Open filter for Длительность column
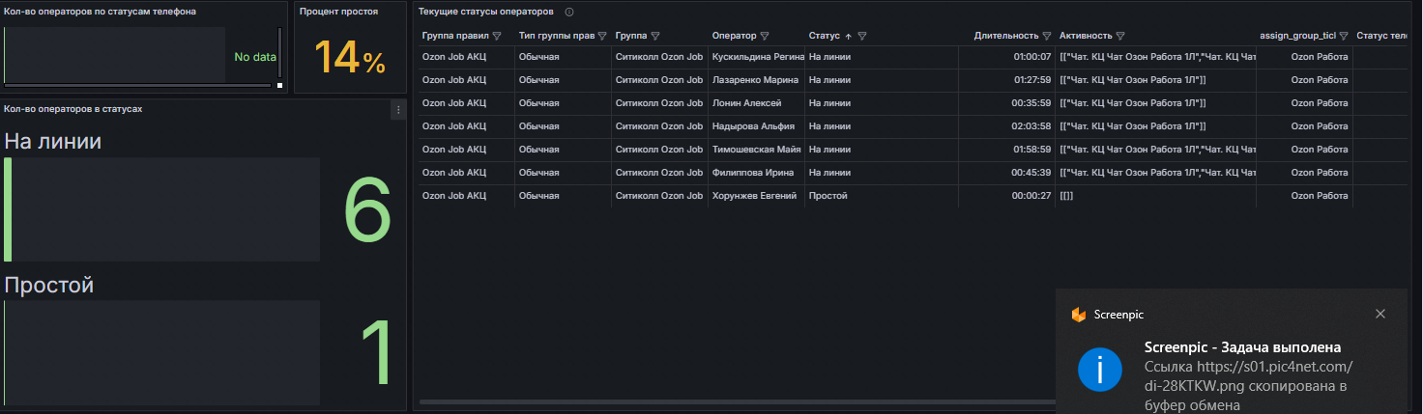 point(1046,36)
